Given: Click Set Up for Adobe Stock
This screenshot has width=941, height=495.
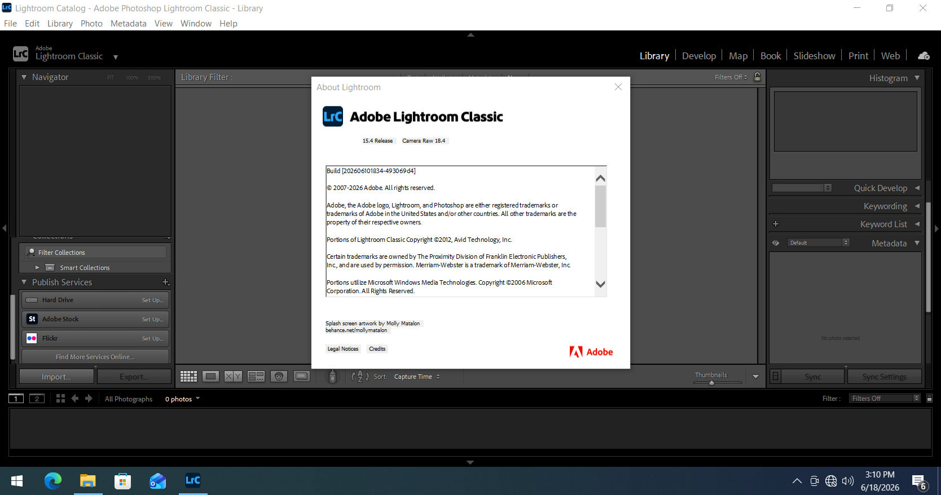Looking at the screenshot, I should tap(152, 319).
